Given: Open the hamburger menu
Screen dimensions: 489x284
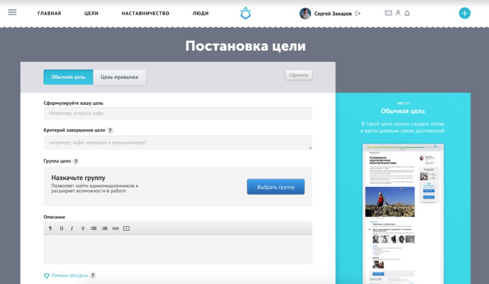Looking at the screenshot, I should tap(12, 13).
